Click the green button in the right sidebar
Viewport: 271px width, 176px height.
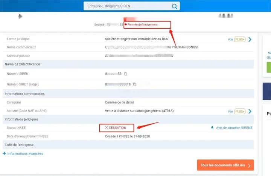[x=269, y=67]
